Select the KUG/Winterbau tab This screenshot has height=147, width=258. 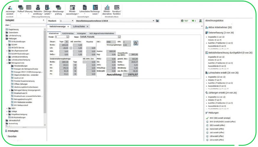coord(66,33)
